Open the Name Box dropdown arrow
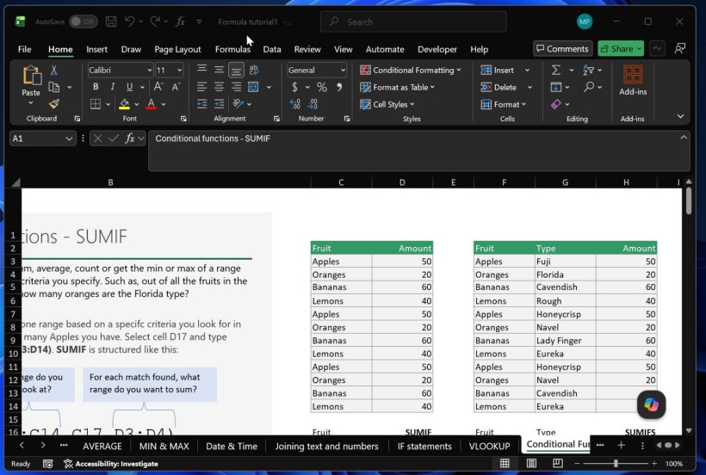The height and width of the screenshot is (475, 706). pos(69,139)
